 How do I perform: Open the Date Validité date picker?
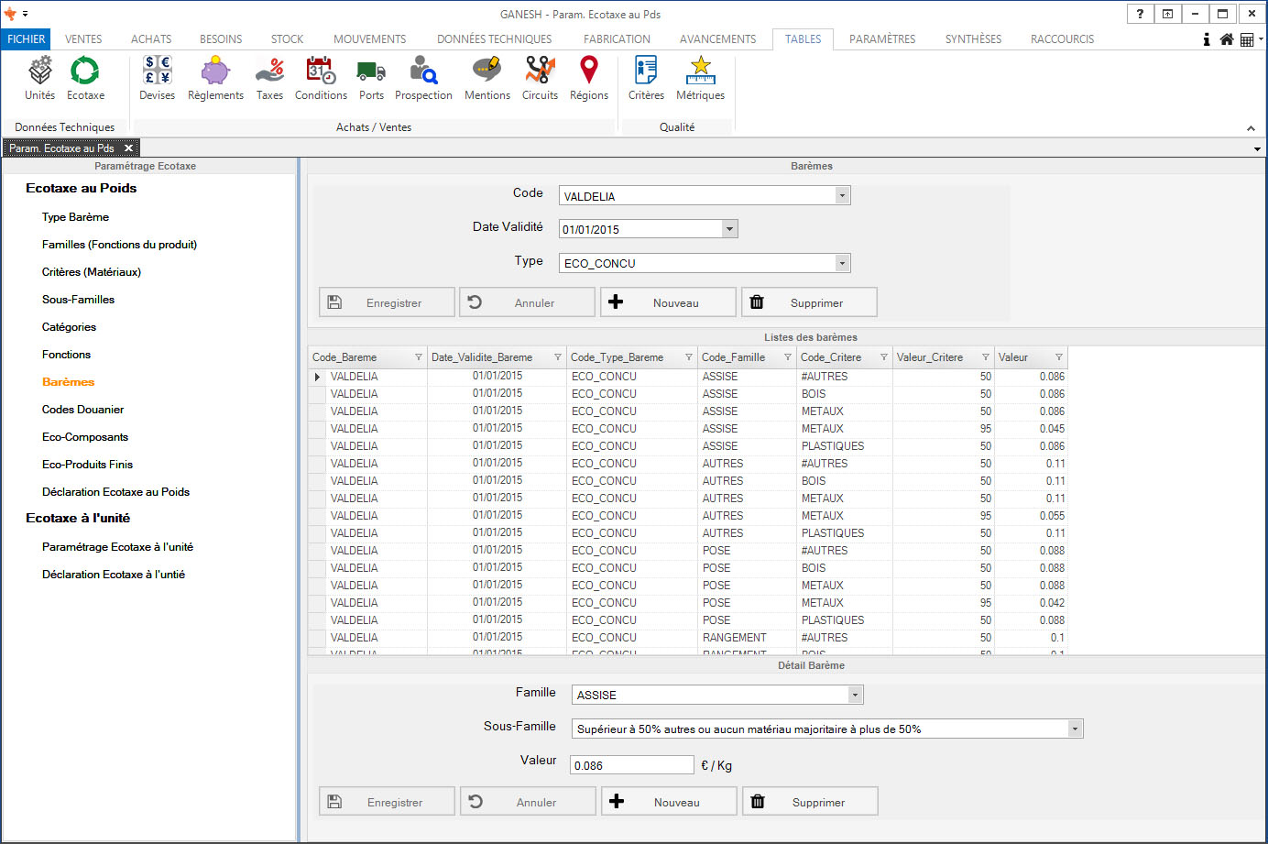coord(729,229)
